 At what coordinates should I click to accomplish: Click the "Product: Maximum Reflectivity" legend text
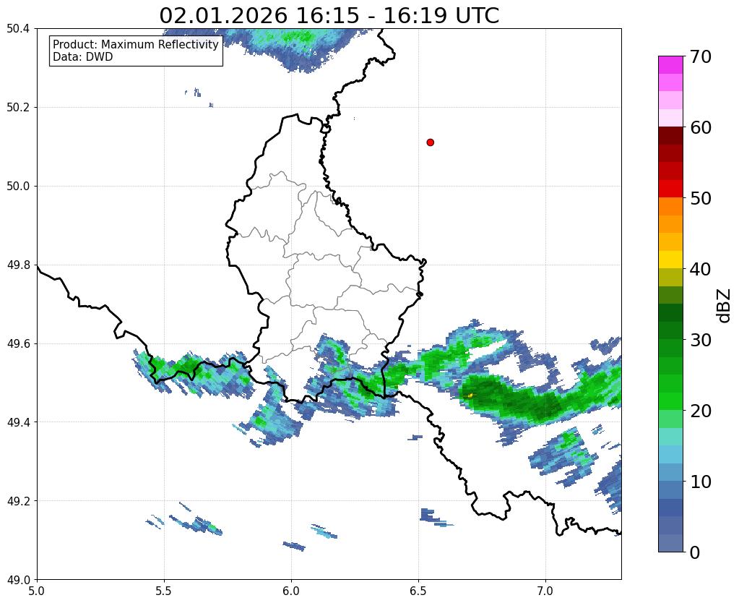[x=136, y=44]
